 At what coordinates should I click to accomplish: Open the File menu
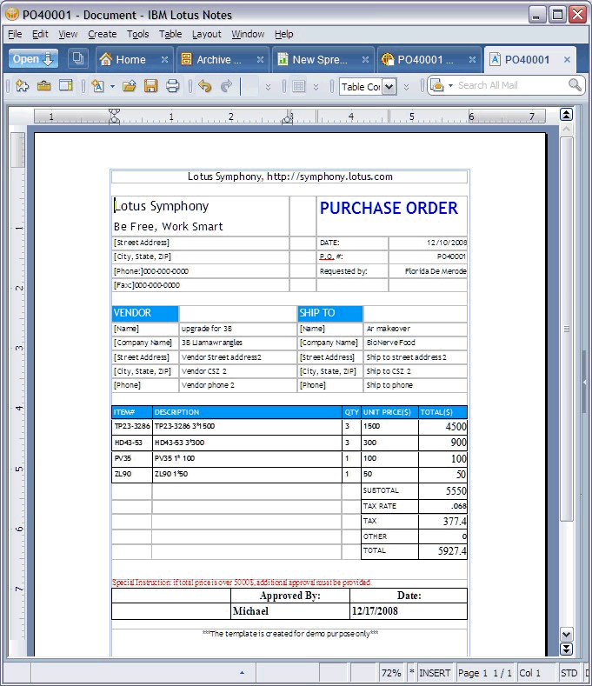click(x=15, y=34)
